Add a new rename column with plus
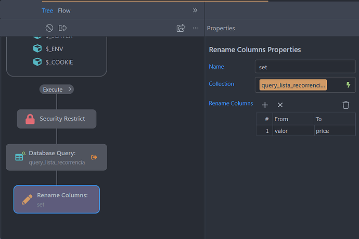 [x=265, y=105]
